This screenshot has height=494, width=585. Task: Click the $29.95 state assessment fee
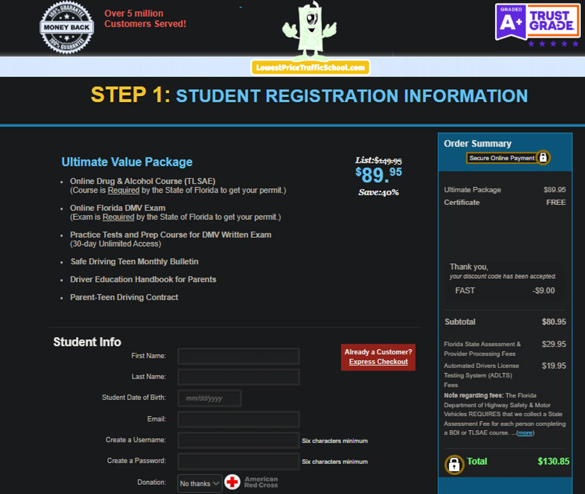tap(554, 344)
